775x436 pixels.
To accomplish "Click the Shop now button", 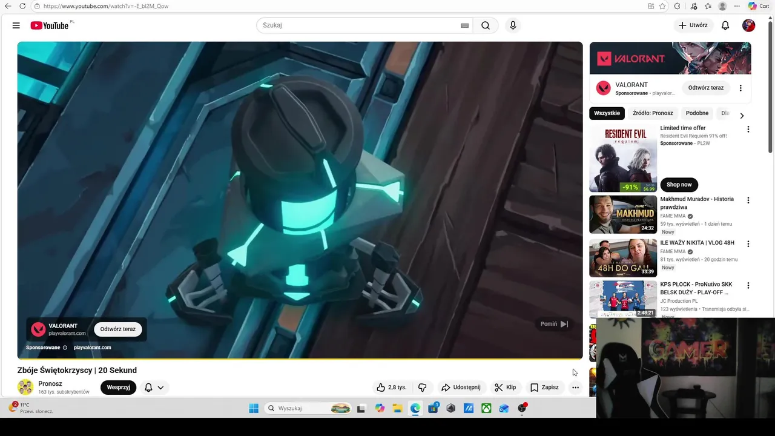I will pyautogui.click(x=679, y=185).
